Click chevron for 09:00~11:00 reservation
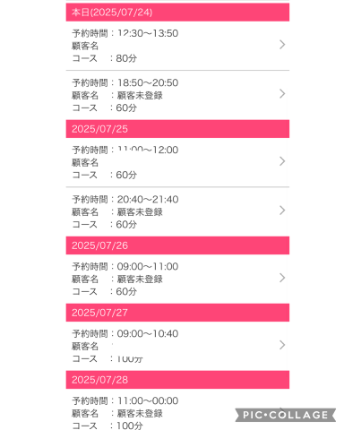 coord(282,278)
